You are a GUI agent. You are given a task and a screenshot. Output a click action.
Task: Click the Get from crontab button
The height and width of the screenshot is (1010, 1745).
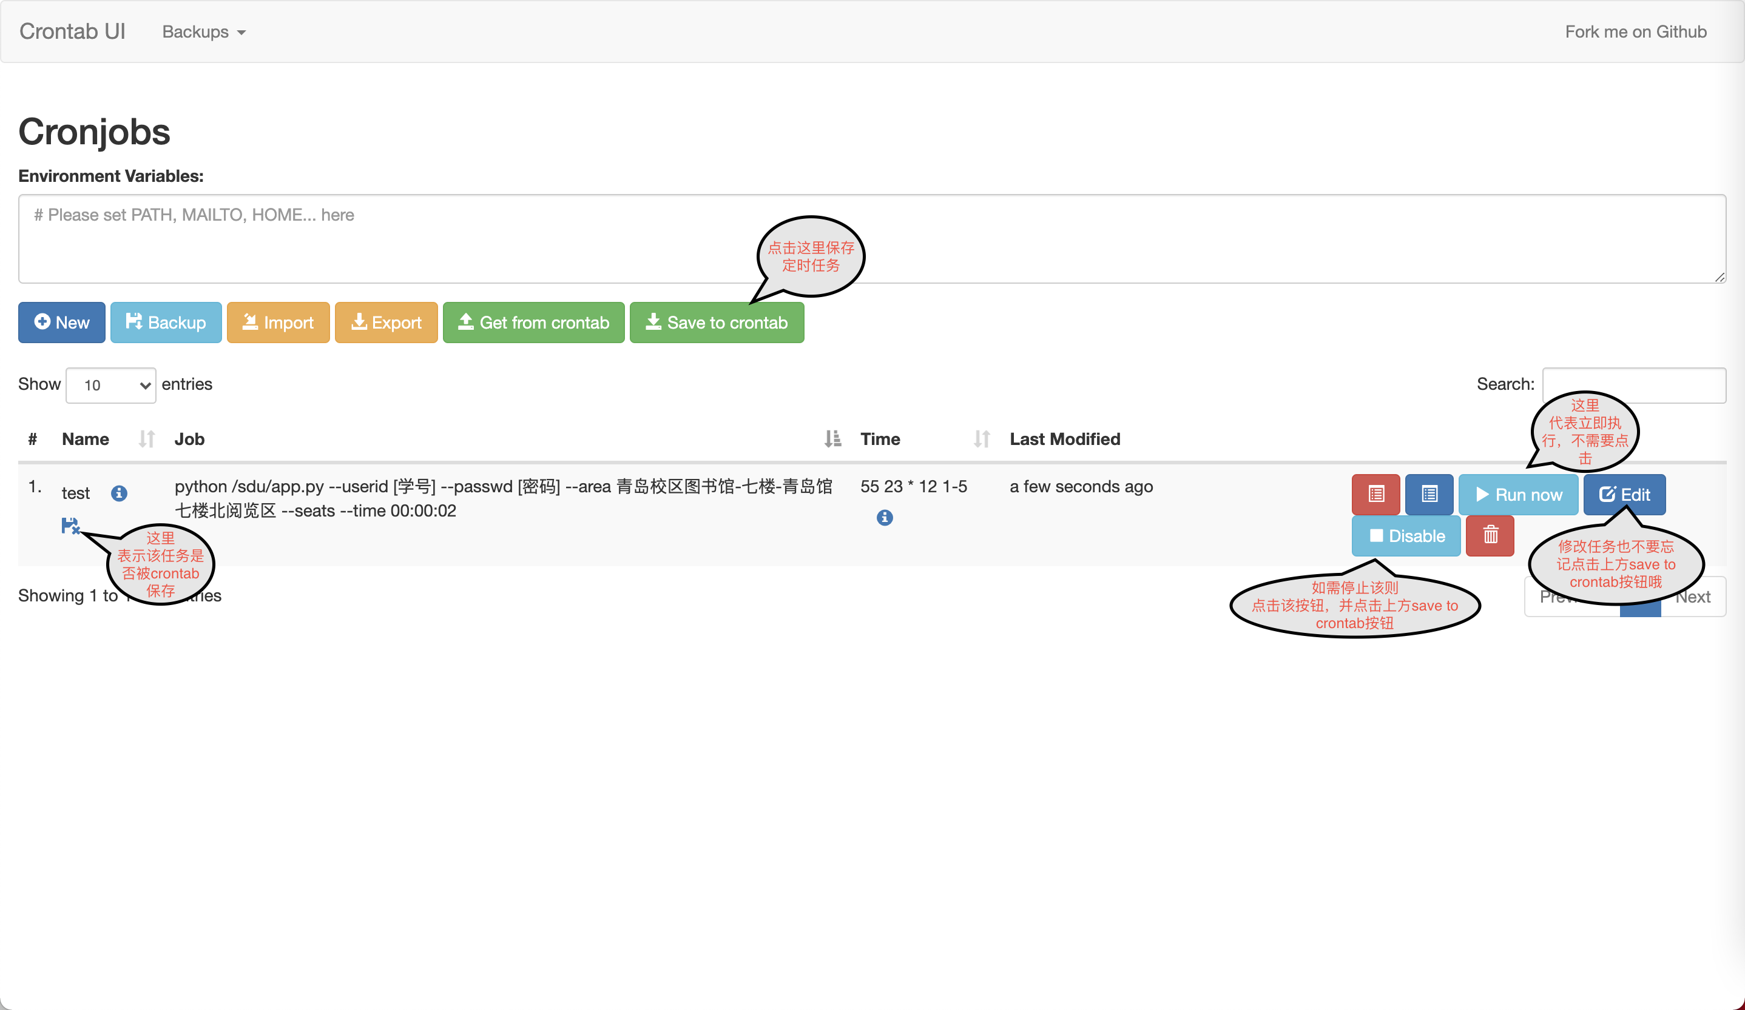[x=533, y=323]
